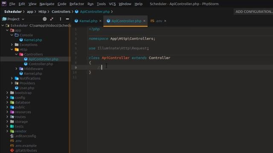Expand the database folder

click(x=7, y=102)
